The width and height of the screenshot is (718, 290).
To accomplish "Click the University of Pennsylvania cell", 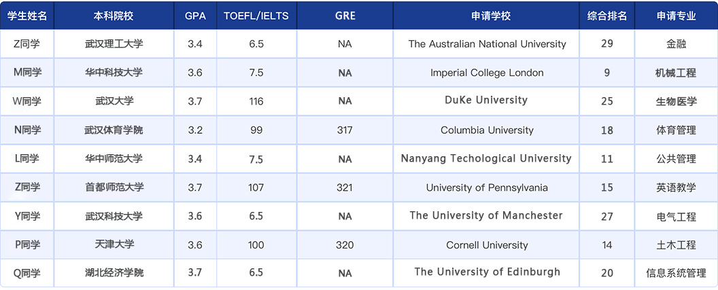I will (x=487, y=187).
